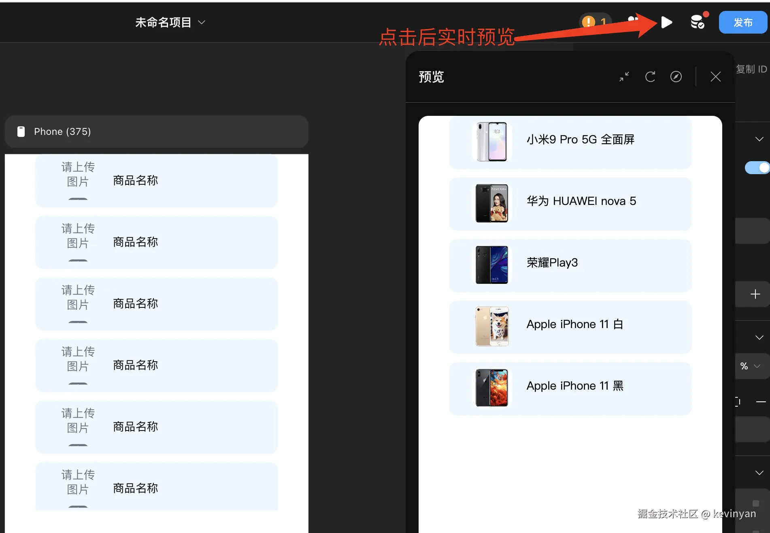Shrink the preview panel using the collapse arrows
Screen dimensions: 770x533
(624, 77)
